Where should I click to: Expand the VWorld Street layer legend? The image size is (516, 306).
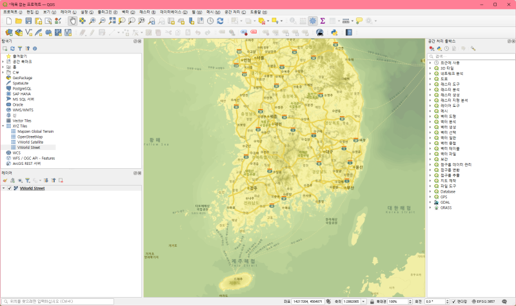click(x=4, y=188)
